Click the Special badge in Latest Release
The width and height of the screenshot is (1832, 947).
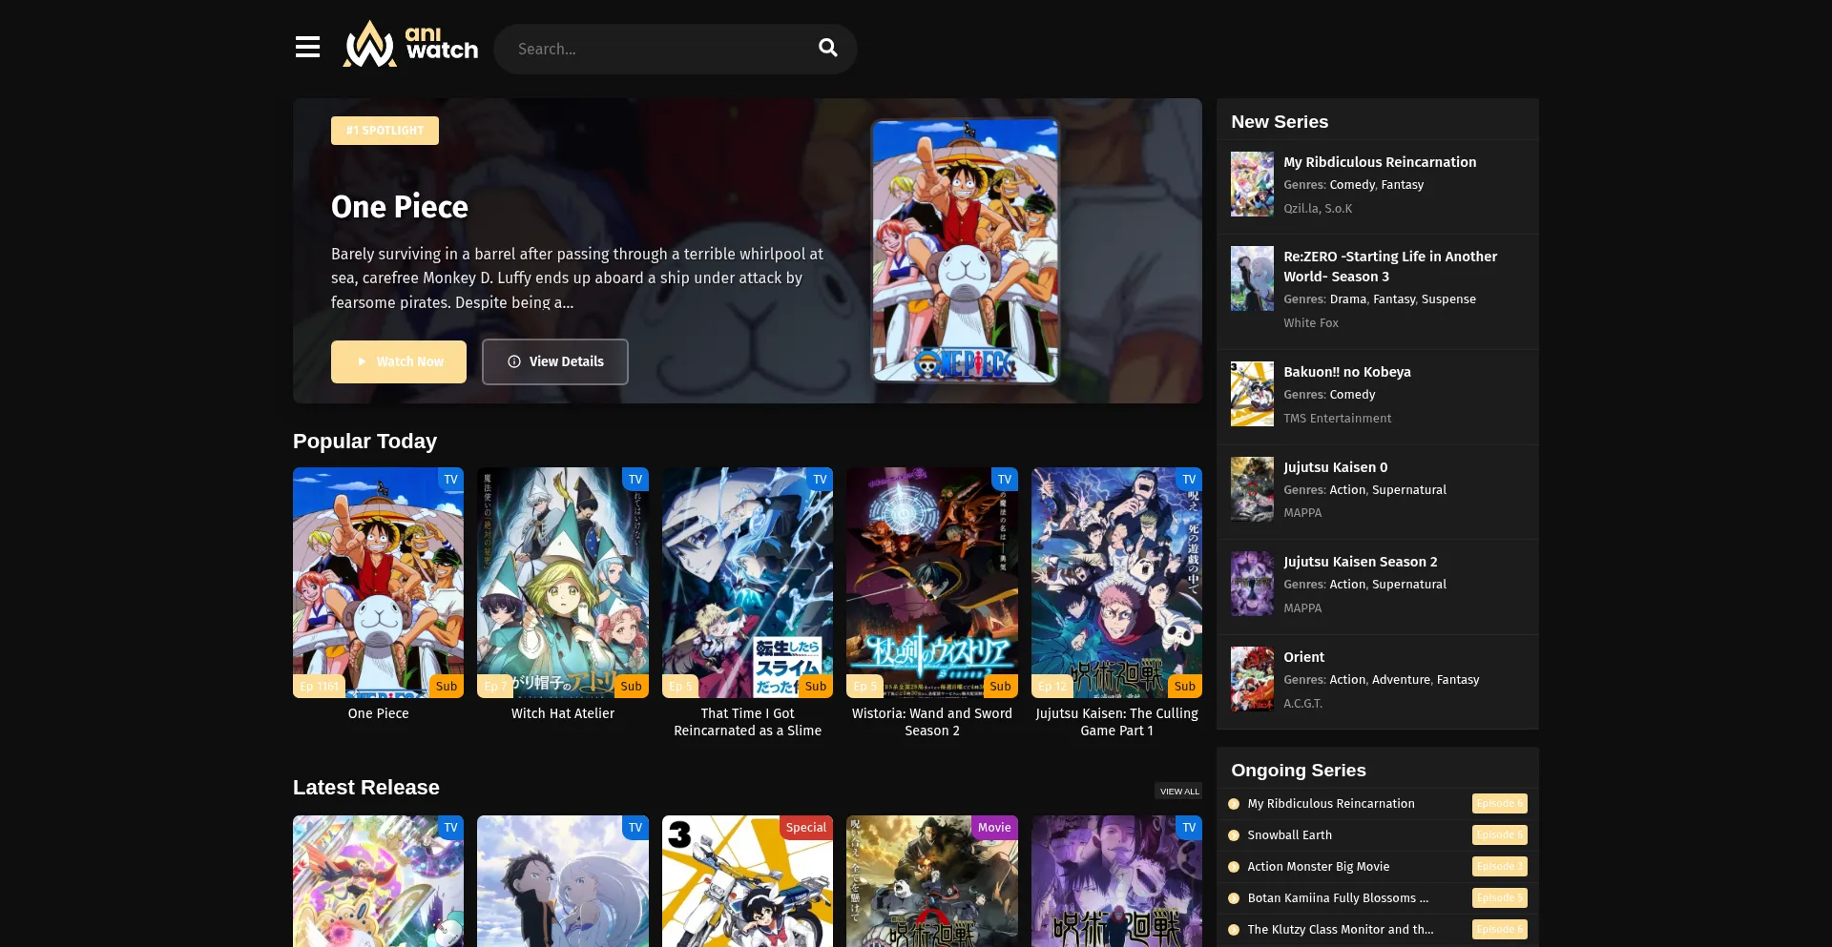[x=806, y=828]
